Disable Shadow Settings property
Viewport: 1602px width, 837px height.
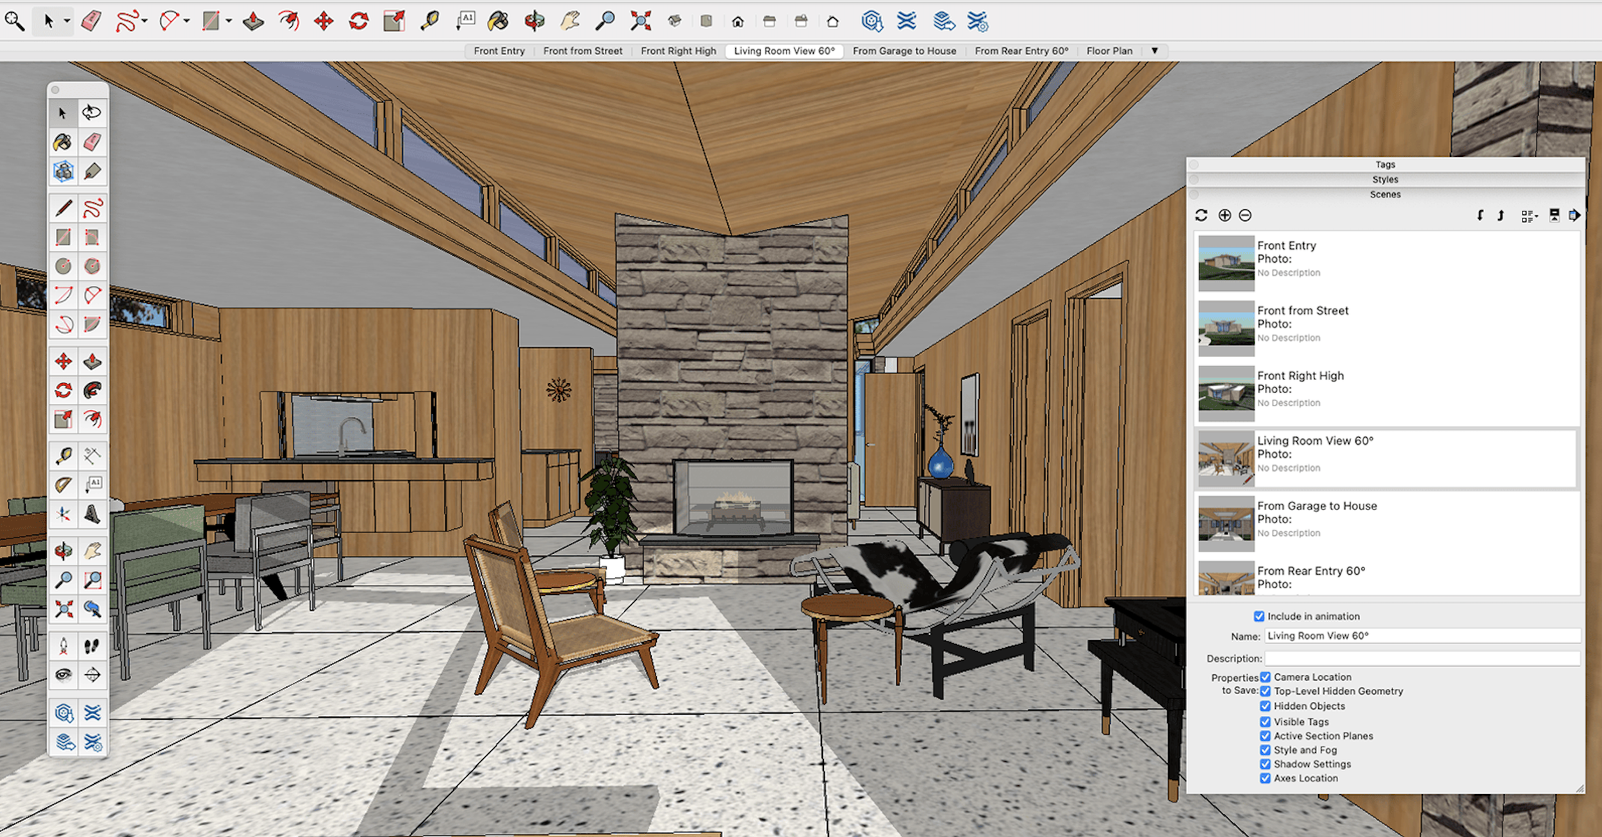tap(1266, 764)
